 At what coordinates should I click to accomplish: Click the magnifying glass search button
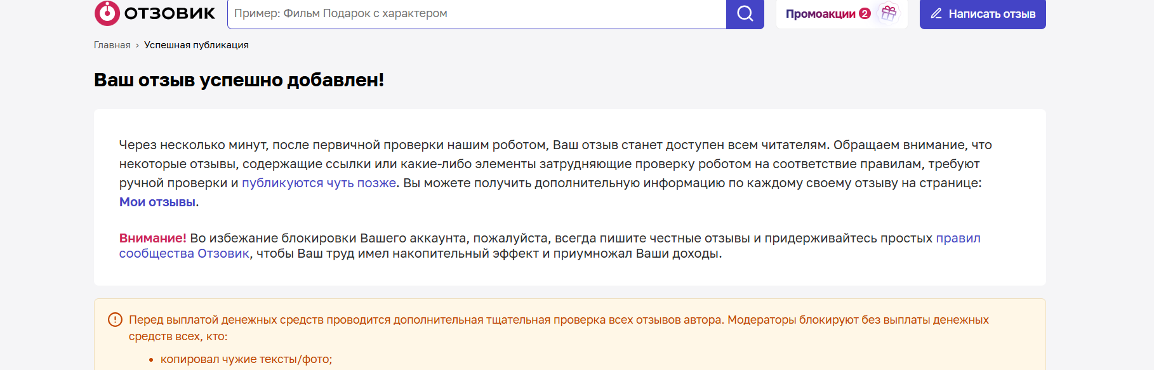pyautogui.click(x=745, y=13)
